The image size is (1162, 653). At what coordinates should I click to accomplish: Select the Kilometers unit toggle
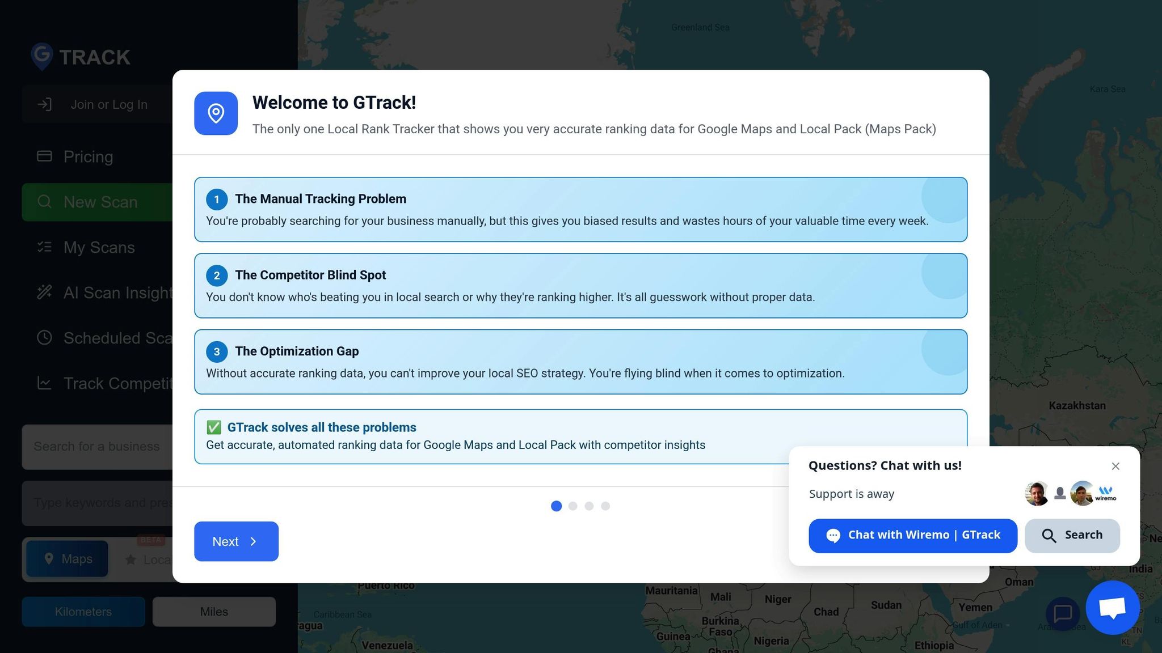(83, 612)
